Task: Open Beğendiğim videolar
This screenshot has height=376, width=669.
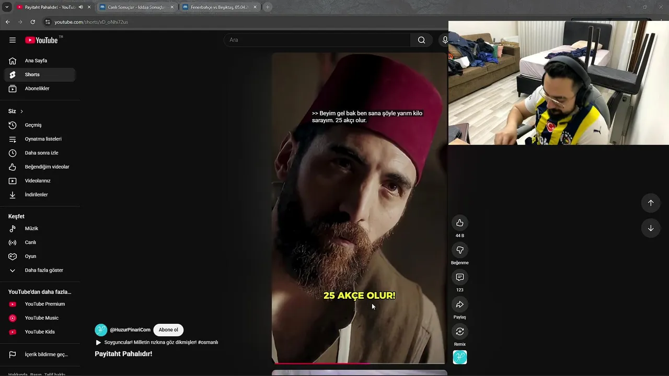Action: tap(40, 167)
